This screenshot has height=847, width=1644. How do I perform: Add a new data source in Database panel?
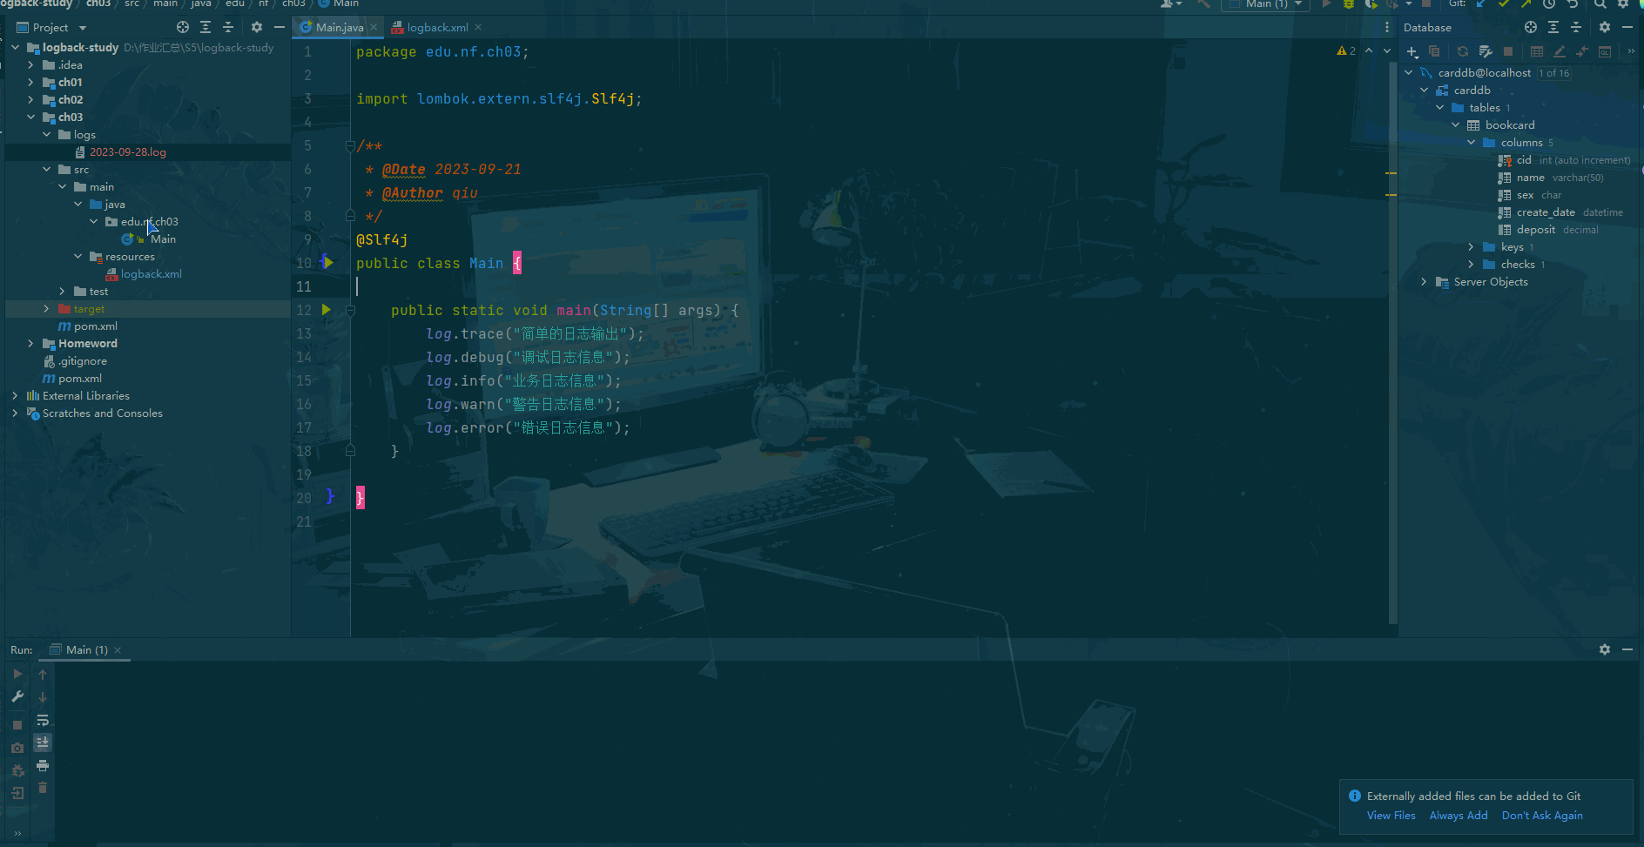point(1412,51)
